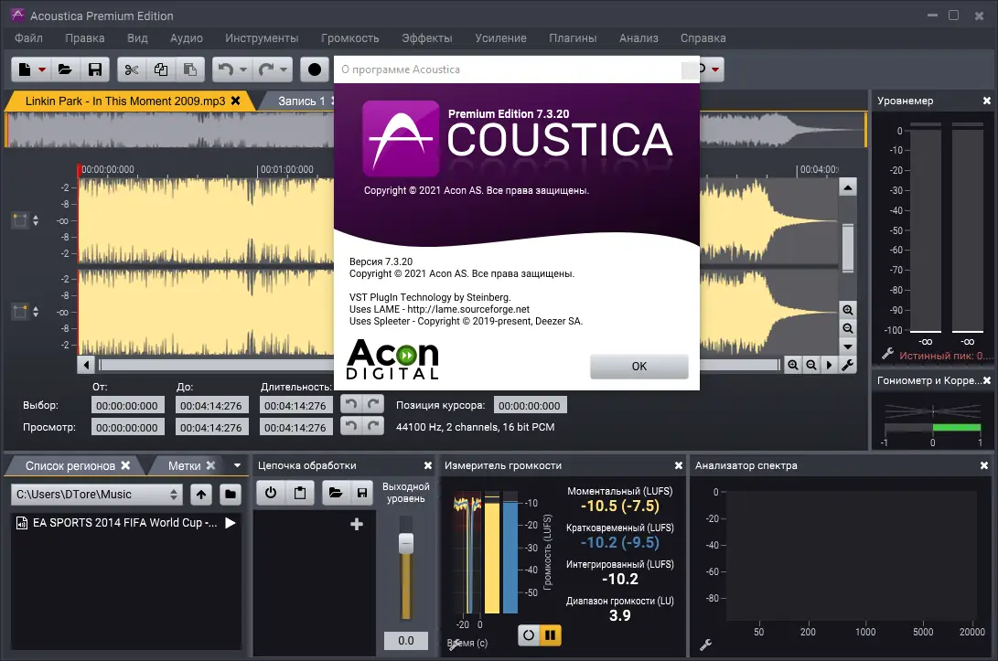
Task: Click the Copy icon on the toolbar
Action: click(162, 69)
